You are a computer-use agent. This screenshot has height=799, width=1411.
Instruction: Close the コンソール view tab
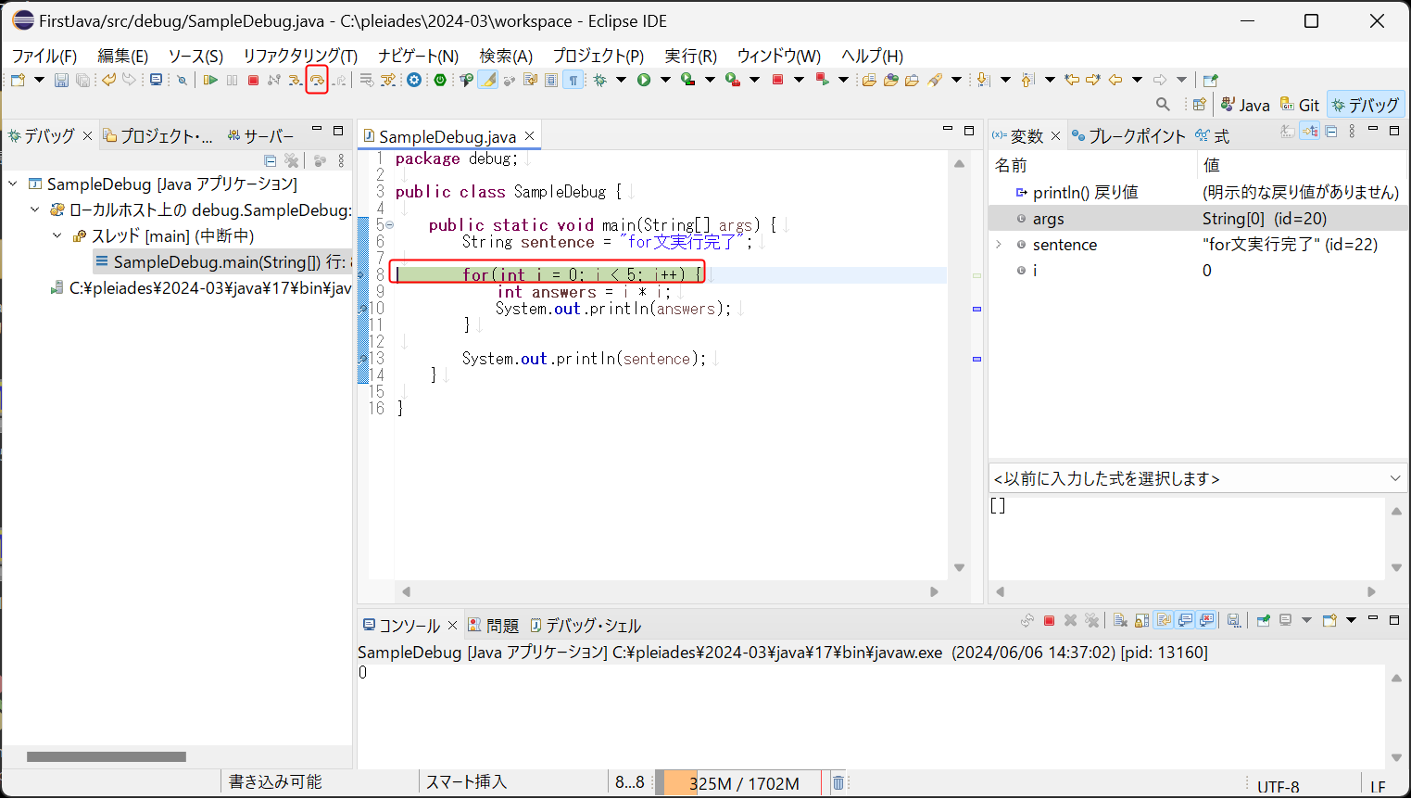[x=452, y=626]
